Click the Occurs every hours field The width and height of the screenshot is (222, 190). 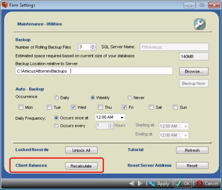click(102, 126)
